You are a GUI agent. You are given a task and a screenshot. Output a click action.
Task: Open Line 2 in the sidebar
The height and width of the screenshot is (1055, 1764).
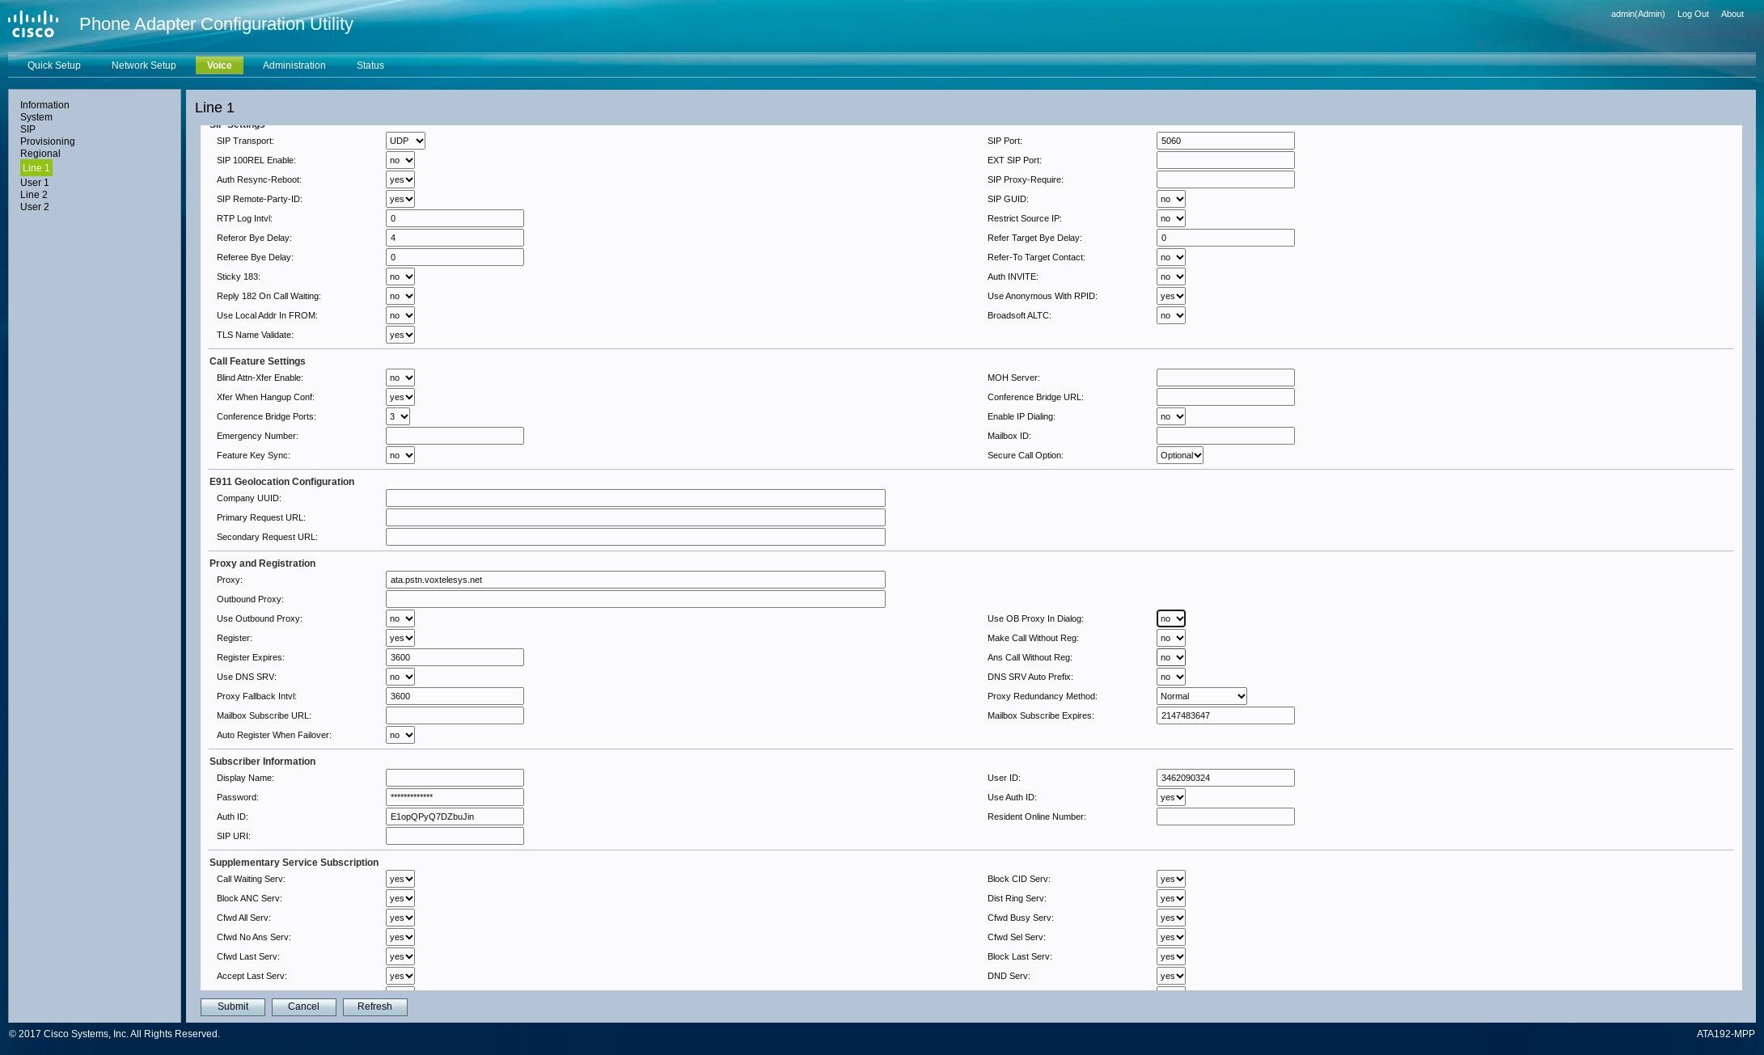[x=34, y=195]
